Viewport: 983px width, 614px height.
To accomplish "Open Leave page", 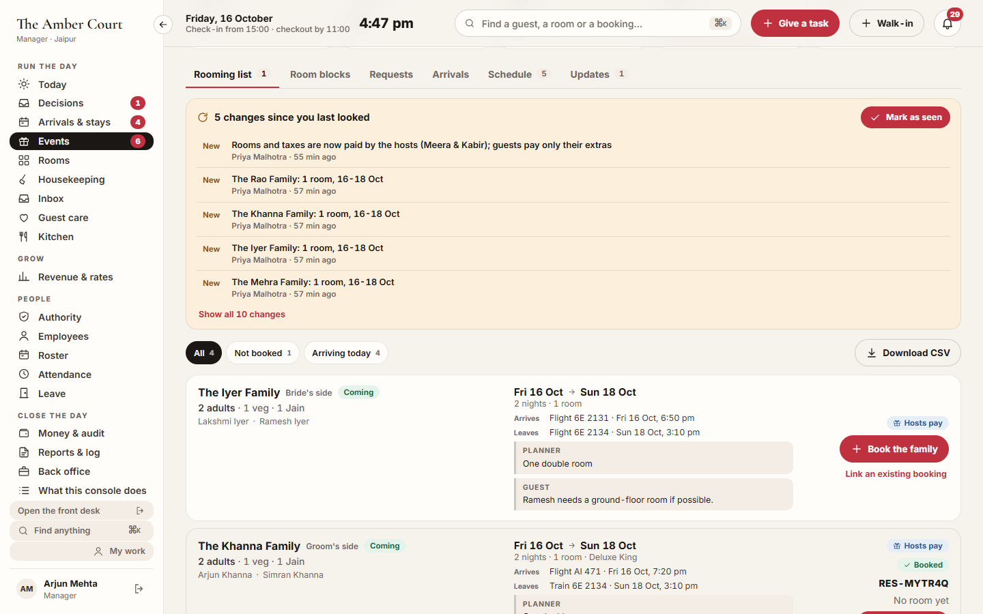I will coord(81,394).
